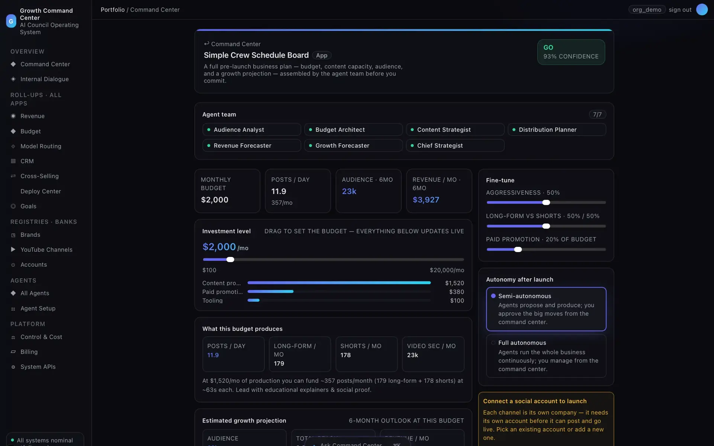This screenshot has height=446, width=714.
Task: Click the Revenue sidebar icon
Action: point(13,116)
